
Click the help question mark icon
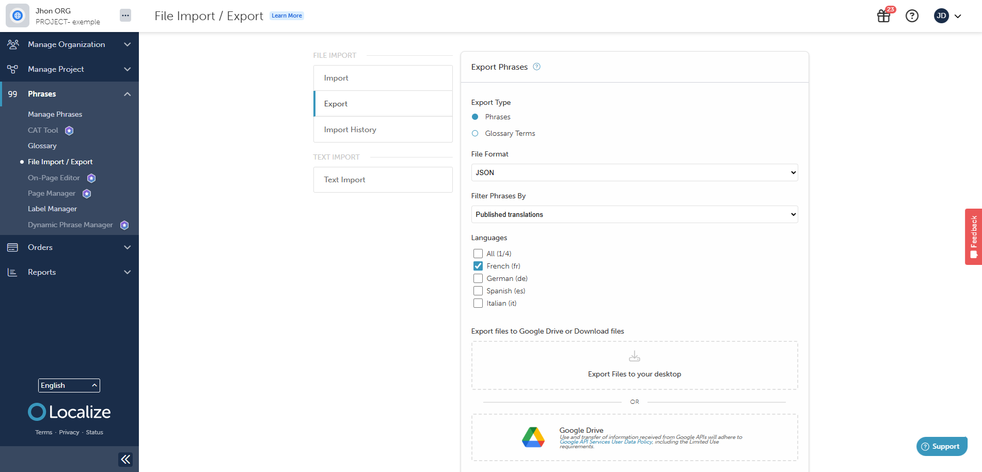coord(912,16)
